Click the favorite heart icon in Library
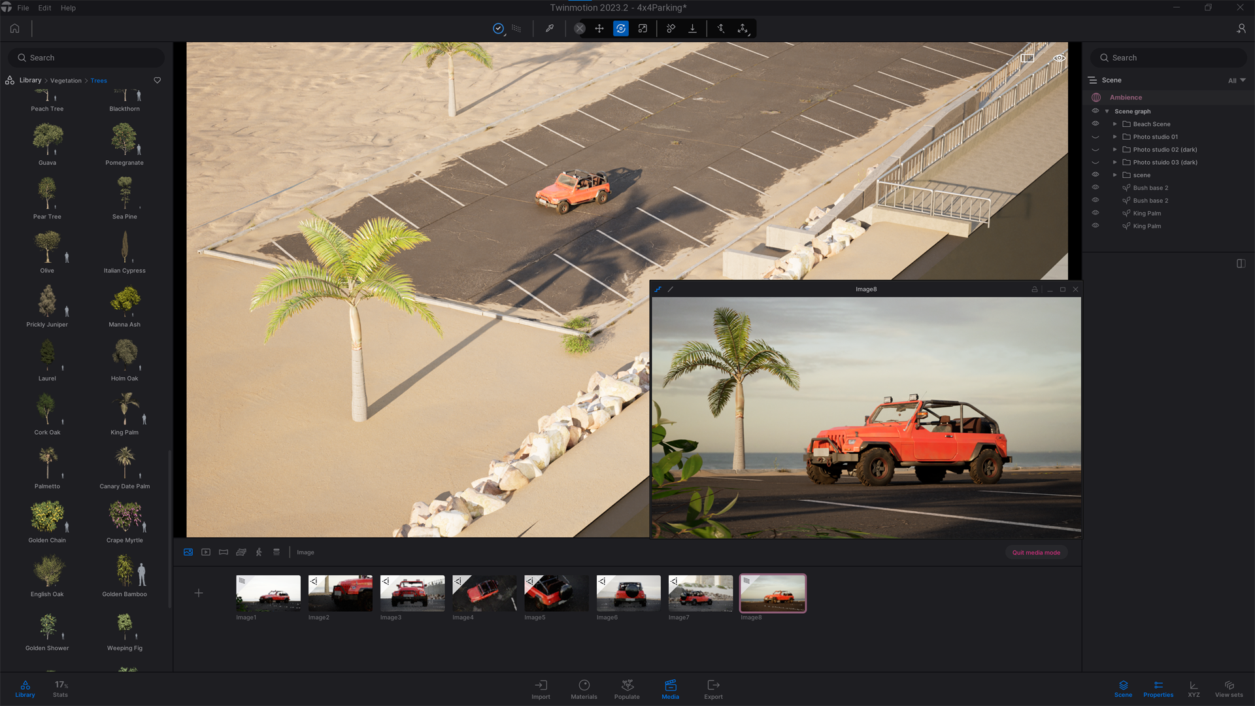The image size is (1255, 706). [x=158, y=80]
